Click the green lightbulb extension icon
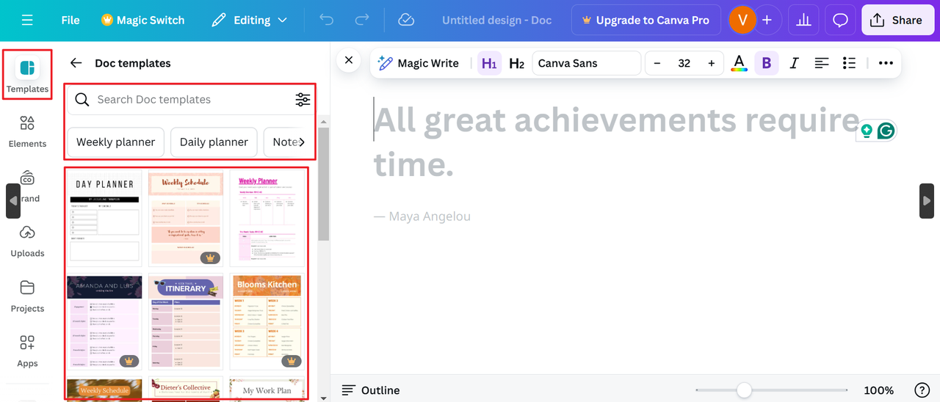The image size is (940, 402). [x=867, y=131]
